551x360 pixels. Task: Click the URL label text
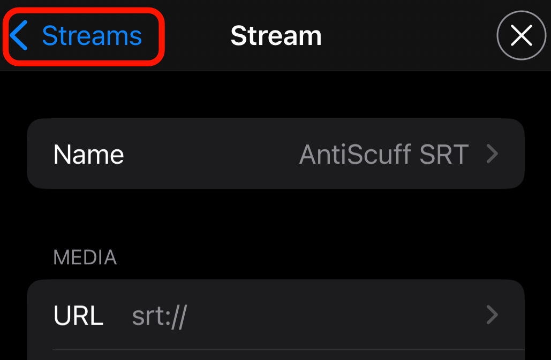[78, 316]
